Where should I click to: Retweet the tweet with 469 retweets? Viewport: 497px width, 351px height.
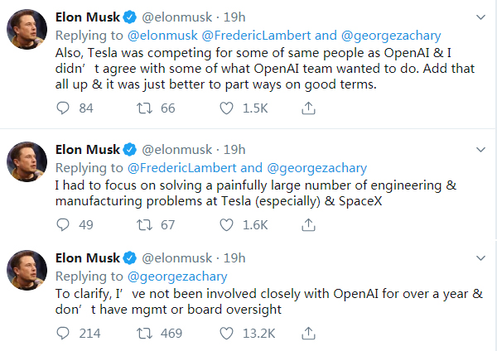point(144,334)
